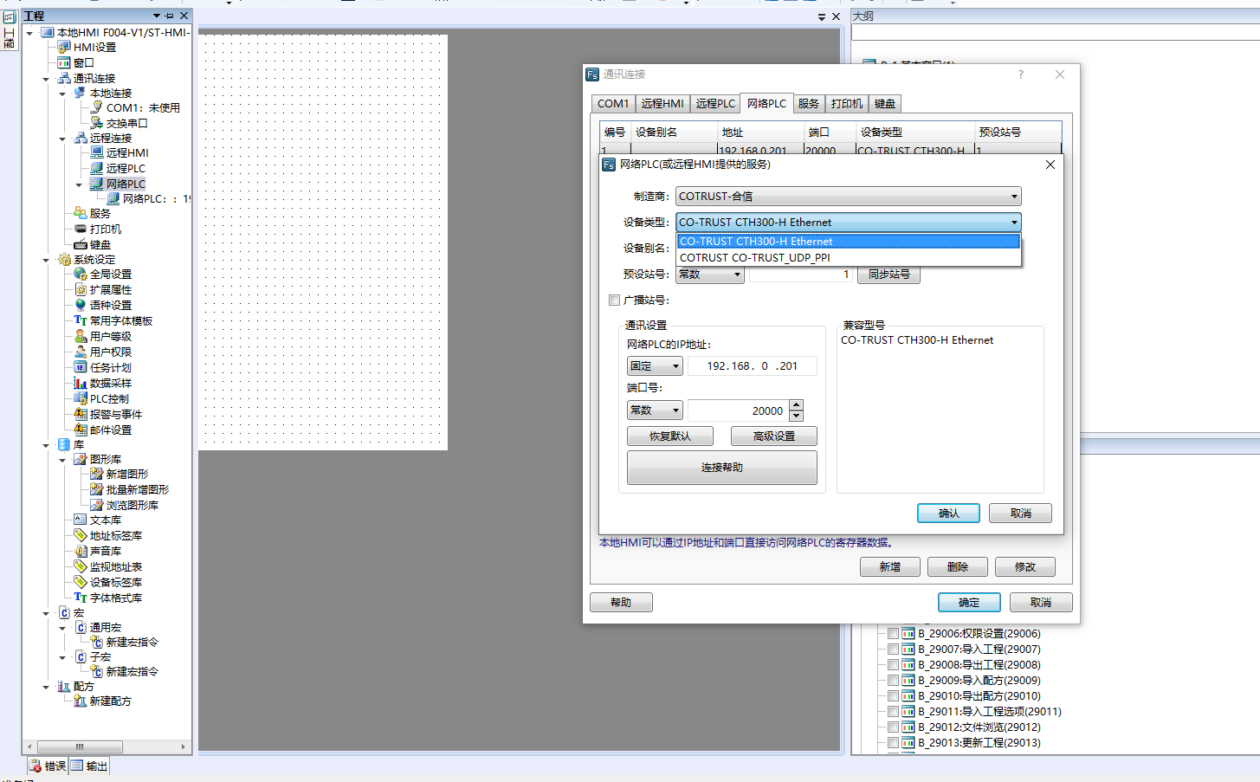Click the 恢复默认 button
The width and height of the screenshot is (1260, 782).
click(670, 436)
